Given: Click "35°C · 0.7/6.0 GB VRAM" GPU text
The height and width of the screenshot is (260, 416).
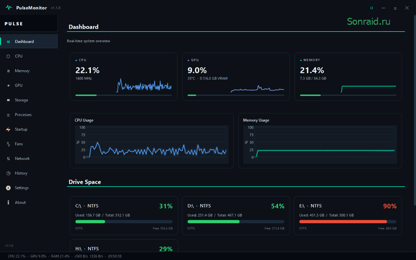Looking at the screenshot, I should 208,78.
